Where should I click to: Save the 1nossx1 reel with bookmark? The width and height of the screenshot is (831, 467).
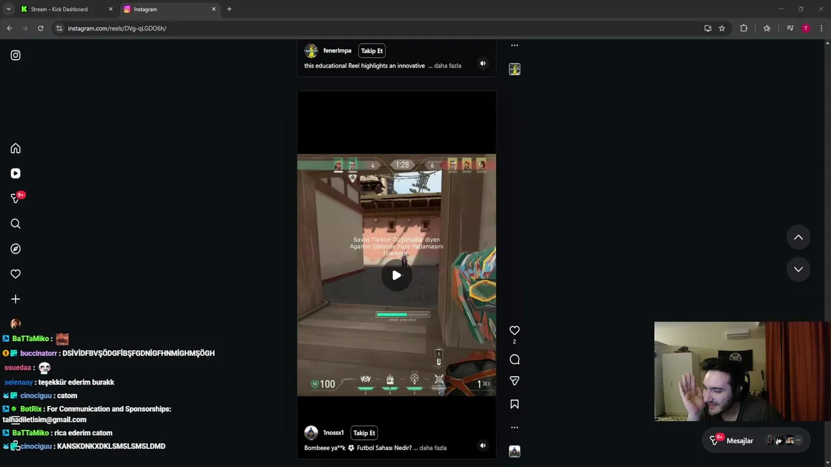[514, 404]
